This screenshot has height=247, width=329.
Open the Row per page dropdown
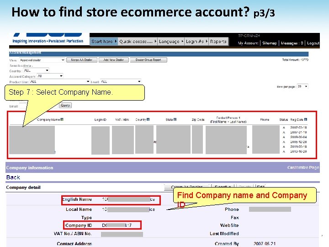pyautogui.click(x=302, y=86)
